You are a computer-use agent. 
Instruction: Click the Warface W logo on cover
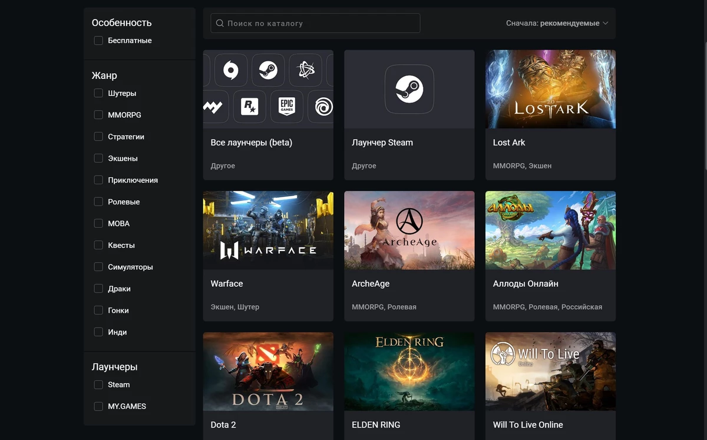tap(229, 250)
